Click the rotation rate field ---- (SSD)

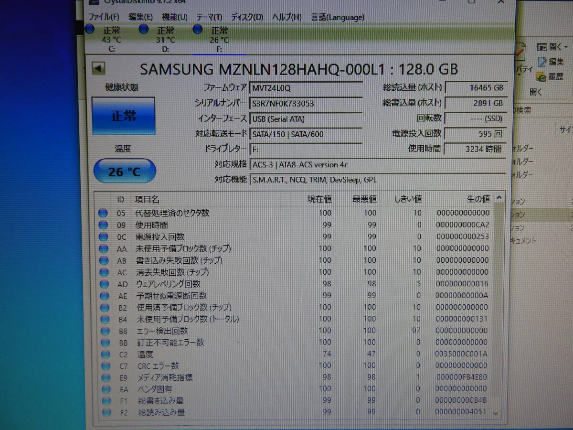coord(476,118)
